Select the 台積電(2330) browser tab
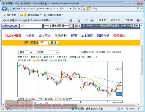 point(30,20)
